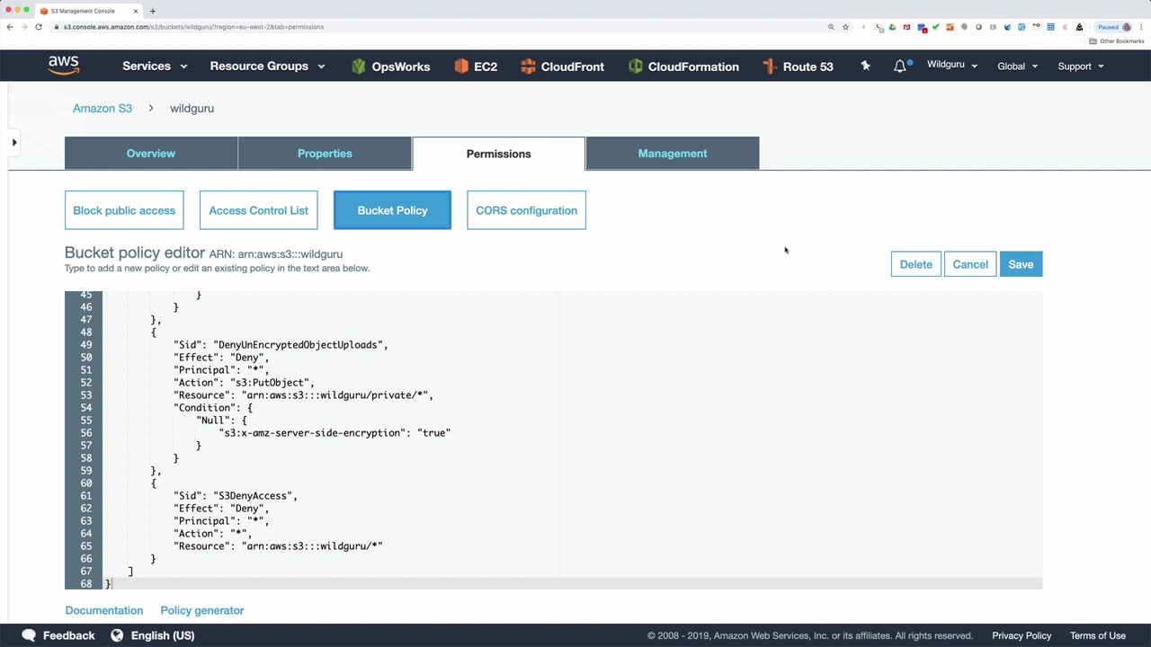Click the Paused profile button
The image size is (1151, 647).
point(1114,27)
